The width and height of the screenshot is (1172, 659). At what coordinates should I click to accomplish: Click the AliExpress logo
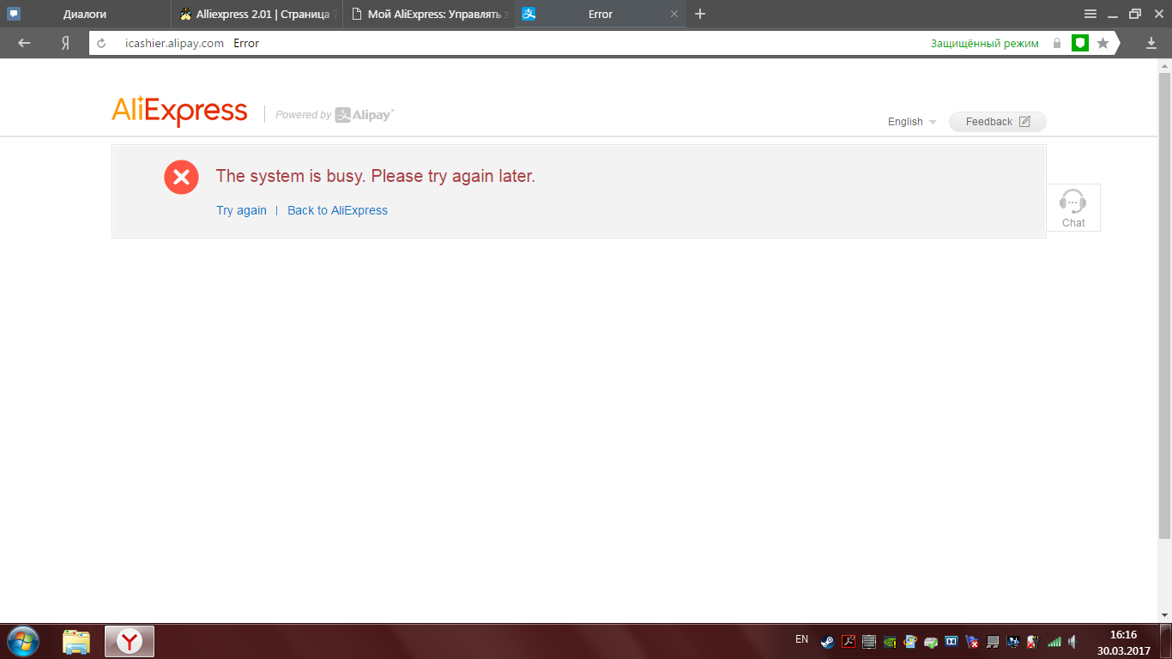[179, 112]
